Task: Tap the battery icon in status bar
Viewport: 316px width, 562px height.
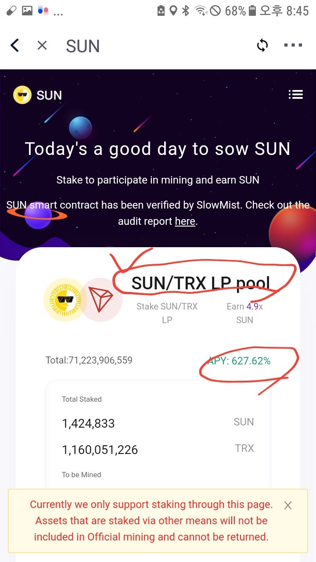Action: coord(252,11)
